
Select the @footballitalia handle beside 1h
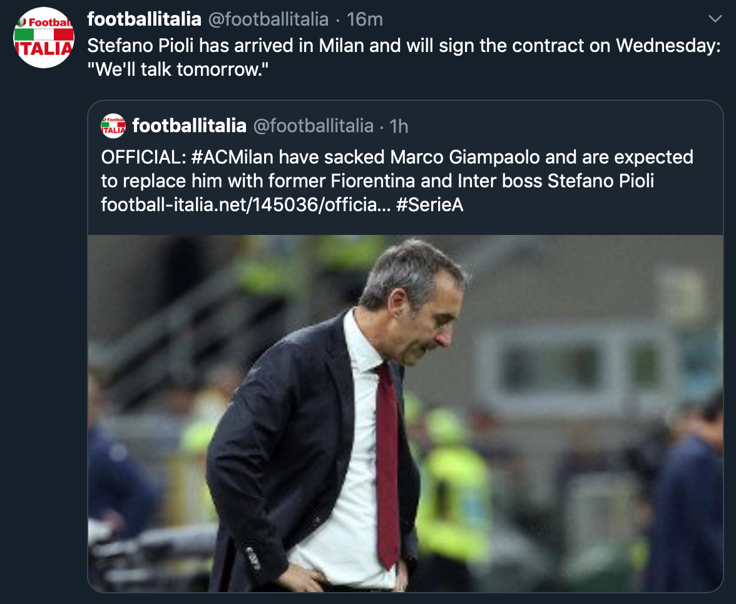313,126
